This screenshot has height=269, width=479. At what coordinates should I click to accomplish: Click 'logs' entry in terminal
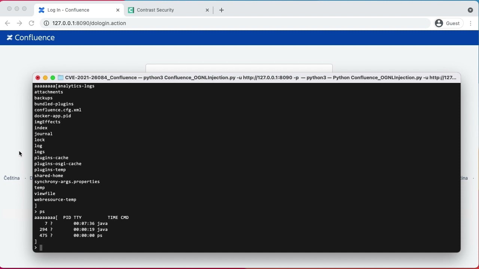pos(40,152)
